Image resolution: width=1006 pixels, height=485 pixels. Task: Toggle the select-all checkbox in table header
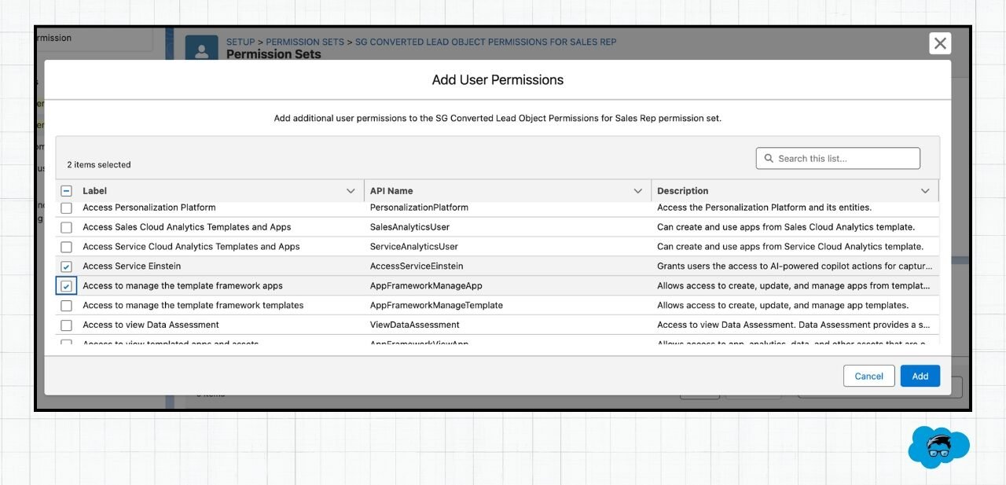[67, 191]
